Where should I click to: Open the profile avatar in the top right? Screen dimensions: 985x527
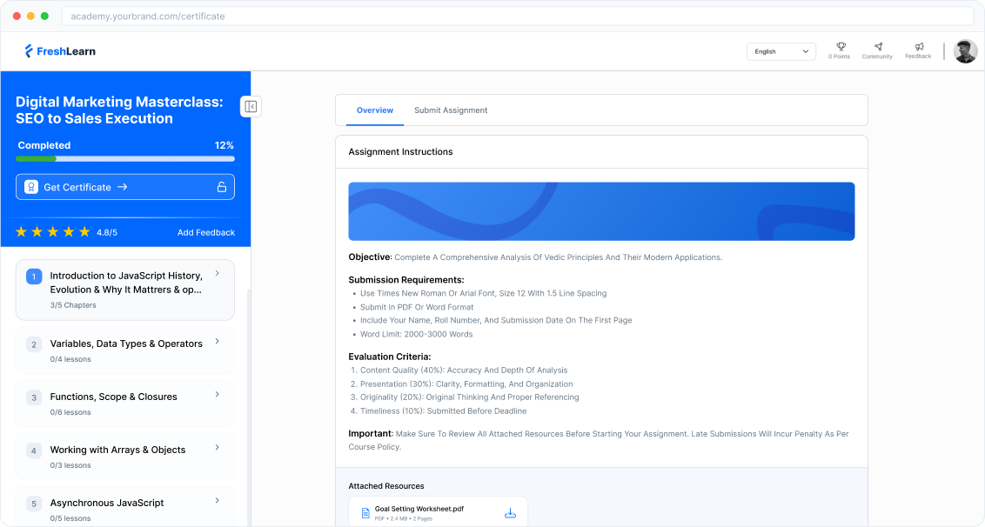(x=965, y=50)
